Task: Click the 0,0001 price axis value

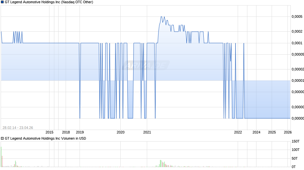Action: (297, 43)
